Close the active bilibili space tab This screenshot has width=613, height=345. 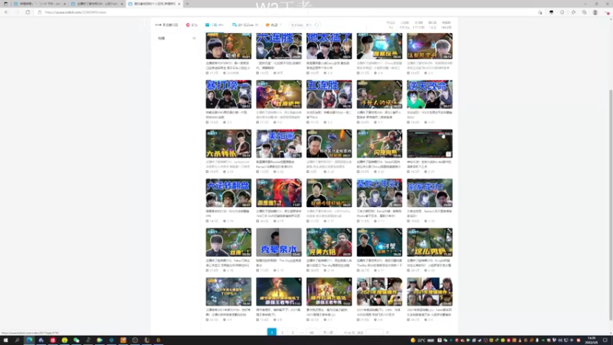coord(179,4)
